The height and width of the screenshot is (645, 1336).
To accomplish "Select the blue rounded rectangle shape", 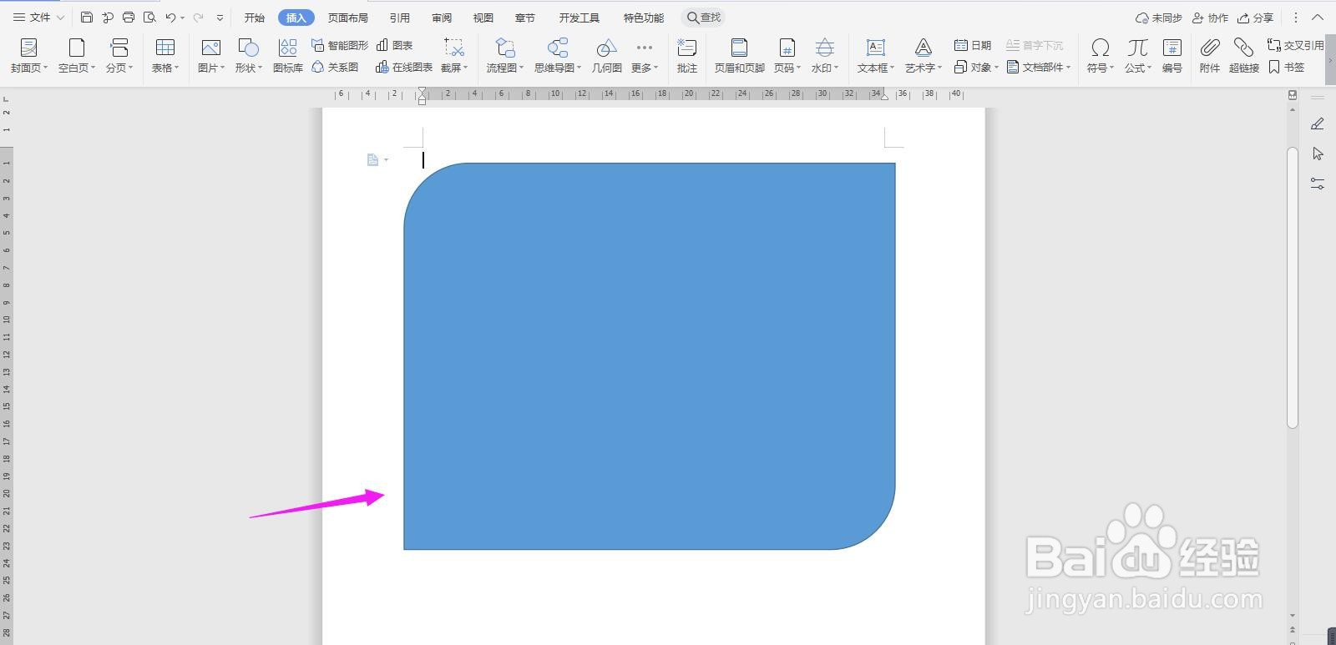I will coord(650,356).
